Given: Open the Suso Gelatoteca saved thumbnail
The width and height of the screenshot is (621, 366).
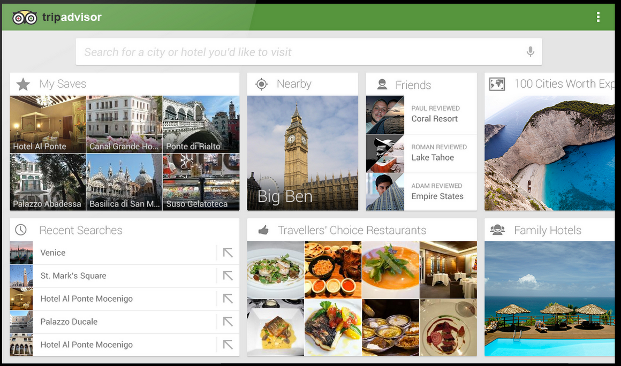Looking at the screenshot, I should (201, 182).
